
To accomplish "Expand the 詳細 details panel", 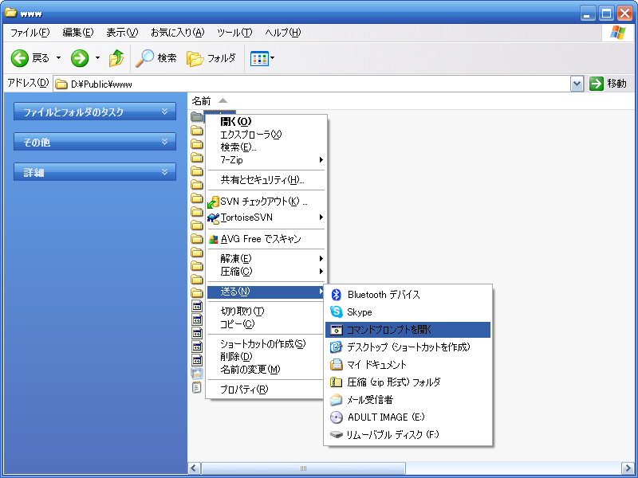I will click(x=95, y=172).
